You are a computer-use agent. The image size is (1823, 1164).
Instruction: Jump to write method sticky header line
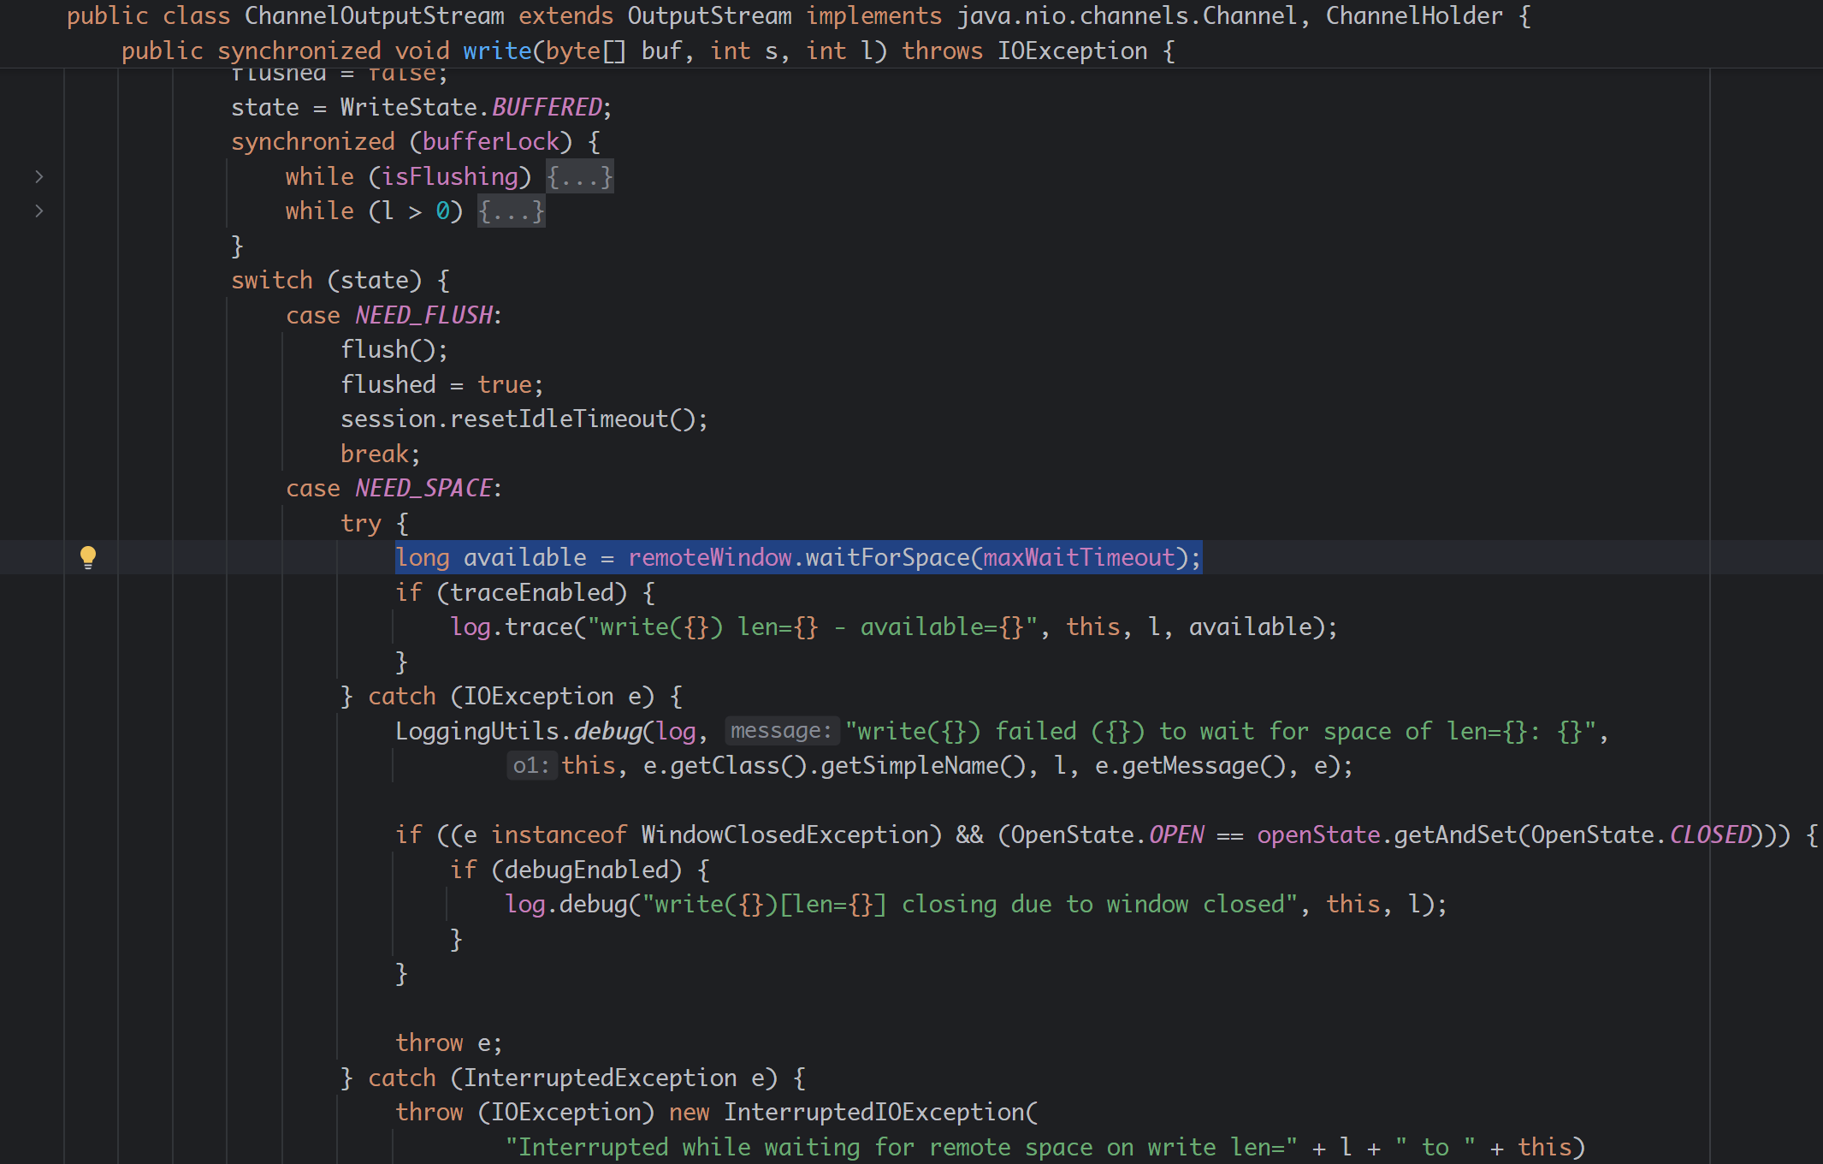496,50
